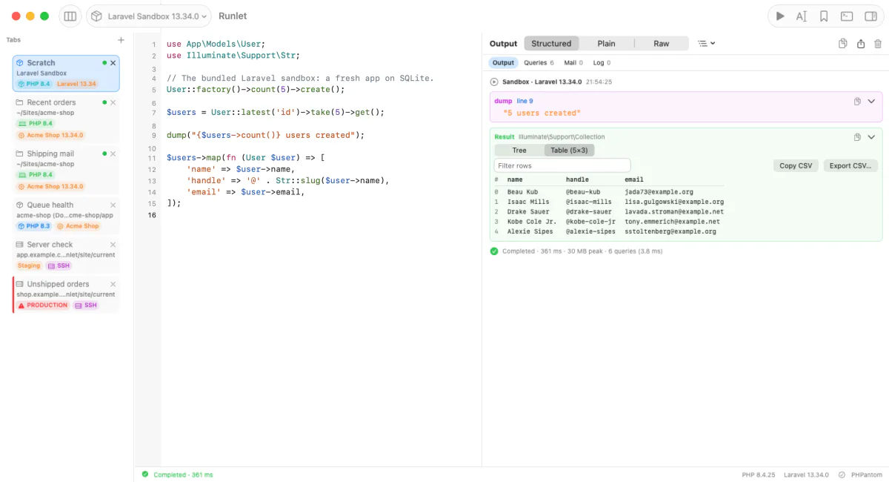Open the Queries 6 tab
889x482 pixels.
point(539,63)
